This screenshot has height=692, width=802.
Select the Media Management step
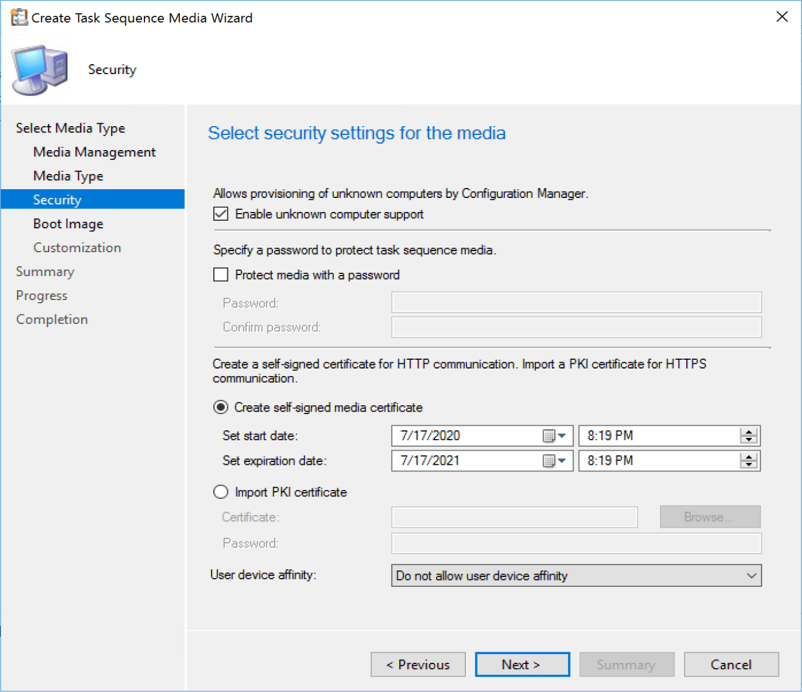[94, 152]
